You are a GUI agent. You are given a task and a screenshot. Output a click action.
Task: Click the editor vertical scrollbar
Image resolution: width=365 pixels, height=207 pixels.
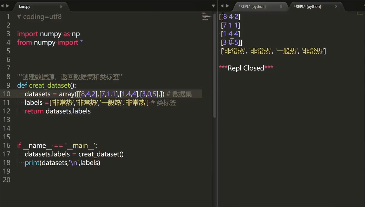(215, 66)
